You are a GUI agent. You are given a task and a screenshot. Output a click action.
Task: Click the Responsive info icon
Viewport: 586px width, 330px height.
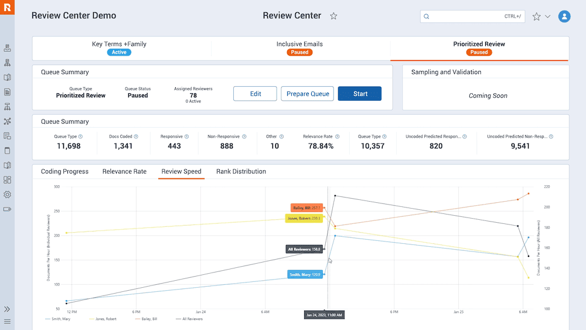coord(186,137)
